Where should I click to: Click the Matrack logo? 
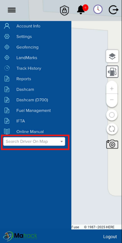[x=20, y=236]
